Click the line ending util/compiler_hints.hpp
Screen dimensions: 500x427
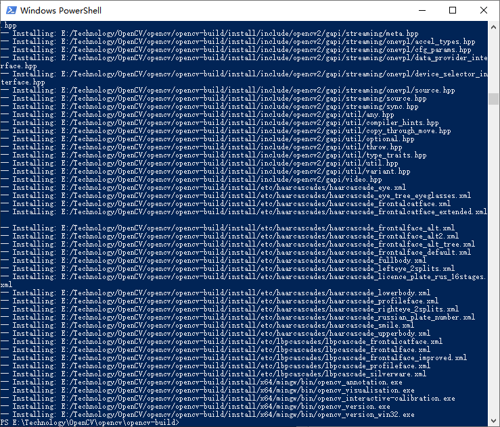pyautogui.click(x=220, y=122)
